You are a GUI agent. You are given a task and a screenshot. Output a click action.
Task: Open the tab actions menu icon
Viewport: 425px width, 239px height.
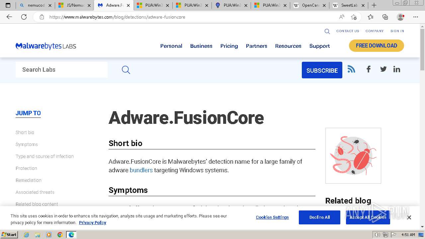tap(8, 5)
